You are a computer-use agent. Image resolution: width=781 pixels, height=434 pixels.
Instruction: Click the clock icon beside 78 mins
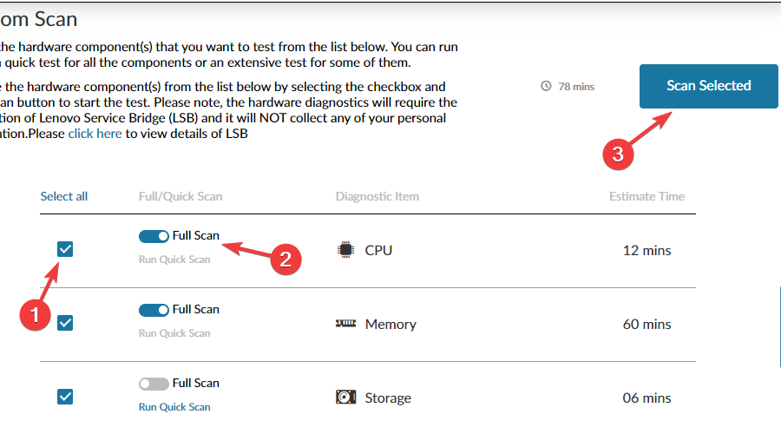[x=546, y=86]
